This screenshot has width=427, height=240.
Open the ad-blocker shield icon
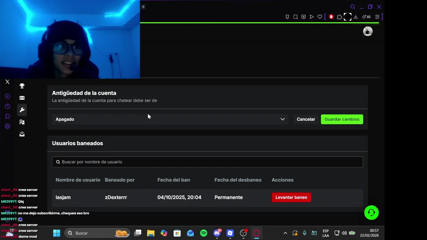304,17
